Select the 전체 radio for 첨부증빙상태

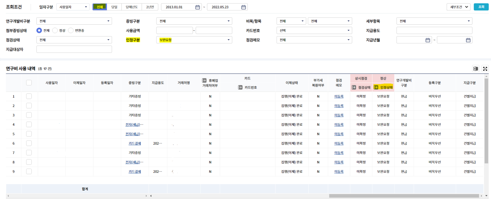coord(39,30)
